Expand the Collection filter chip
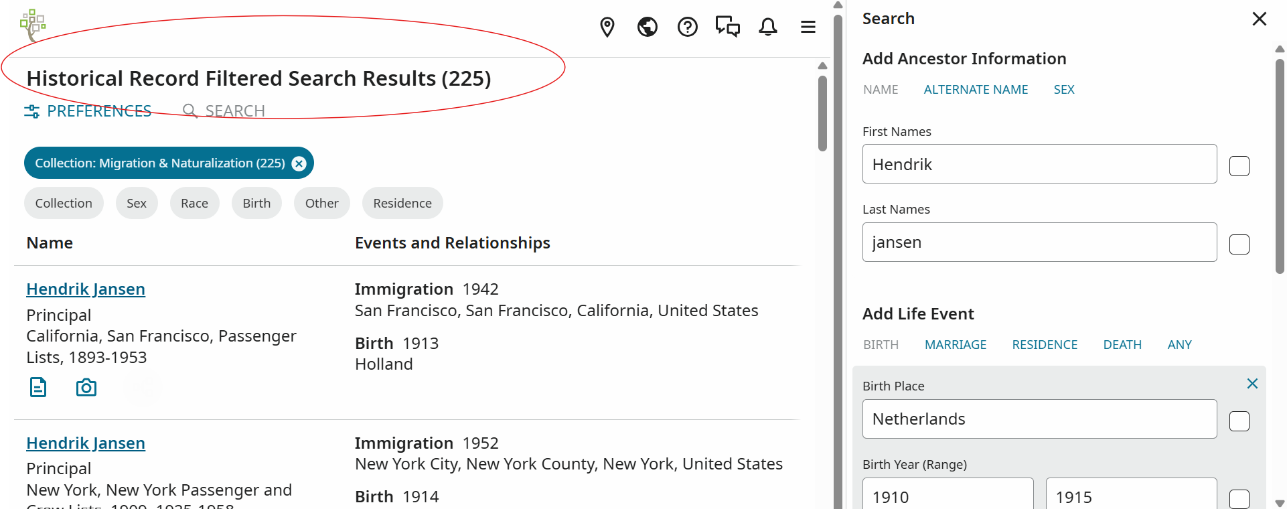This screenshot has height=509, width=1287. [64, 203]
